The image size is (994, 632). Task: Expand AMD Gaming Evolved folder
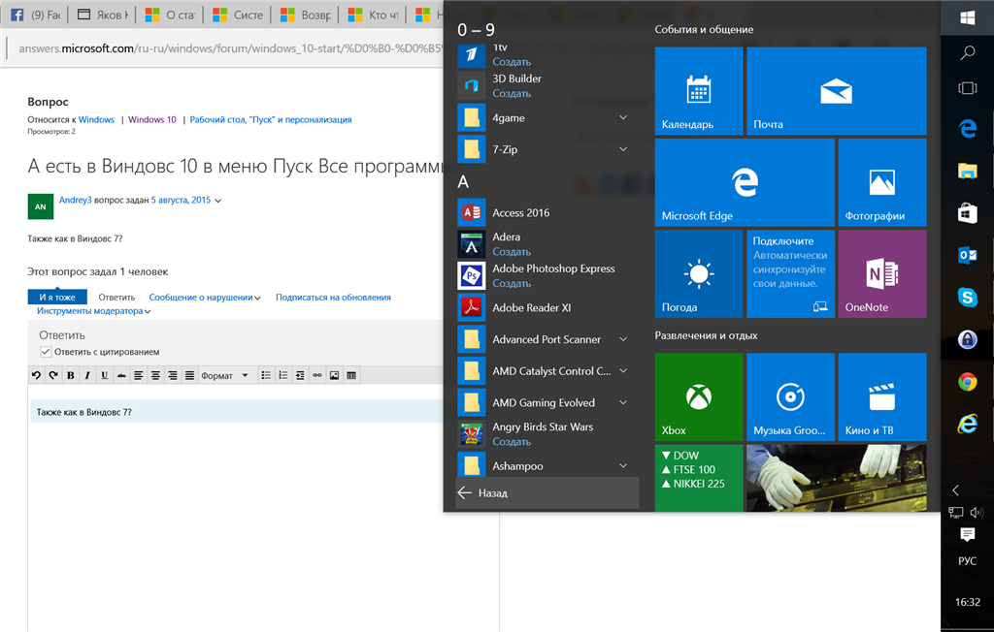(x=546, y=403)
